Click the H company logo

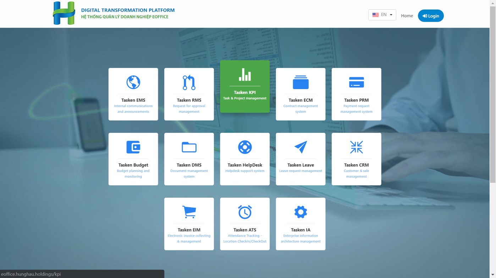click(64, 13)
